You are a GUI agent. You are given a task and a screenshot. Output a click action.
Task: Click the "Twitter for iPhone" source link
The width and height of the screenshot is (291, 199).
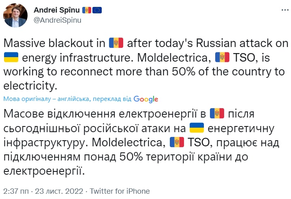tap(120, 191)
